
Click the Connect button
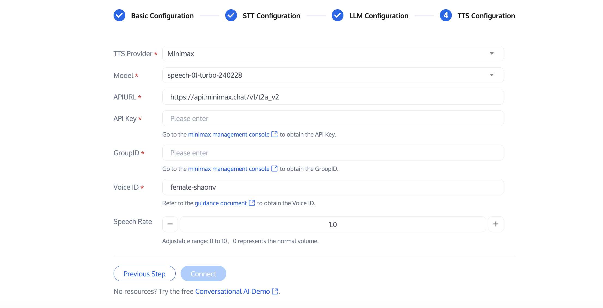coord(203,274)
